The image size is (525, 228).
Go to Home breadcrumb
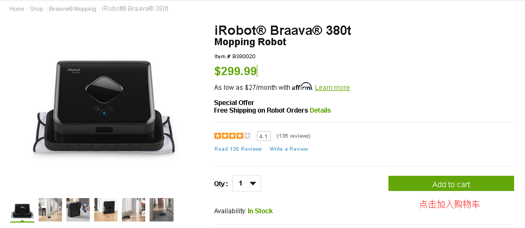(16, 9)
